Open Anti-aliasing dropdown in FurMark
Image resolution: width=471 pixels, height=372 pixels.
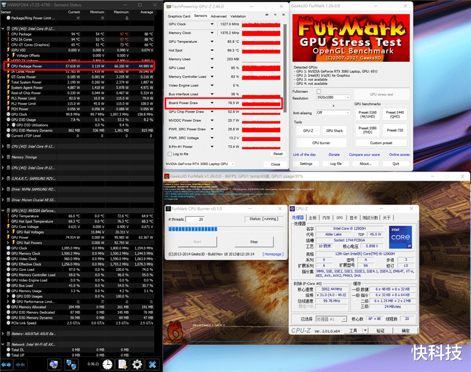tap(333, 113)
